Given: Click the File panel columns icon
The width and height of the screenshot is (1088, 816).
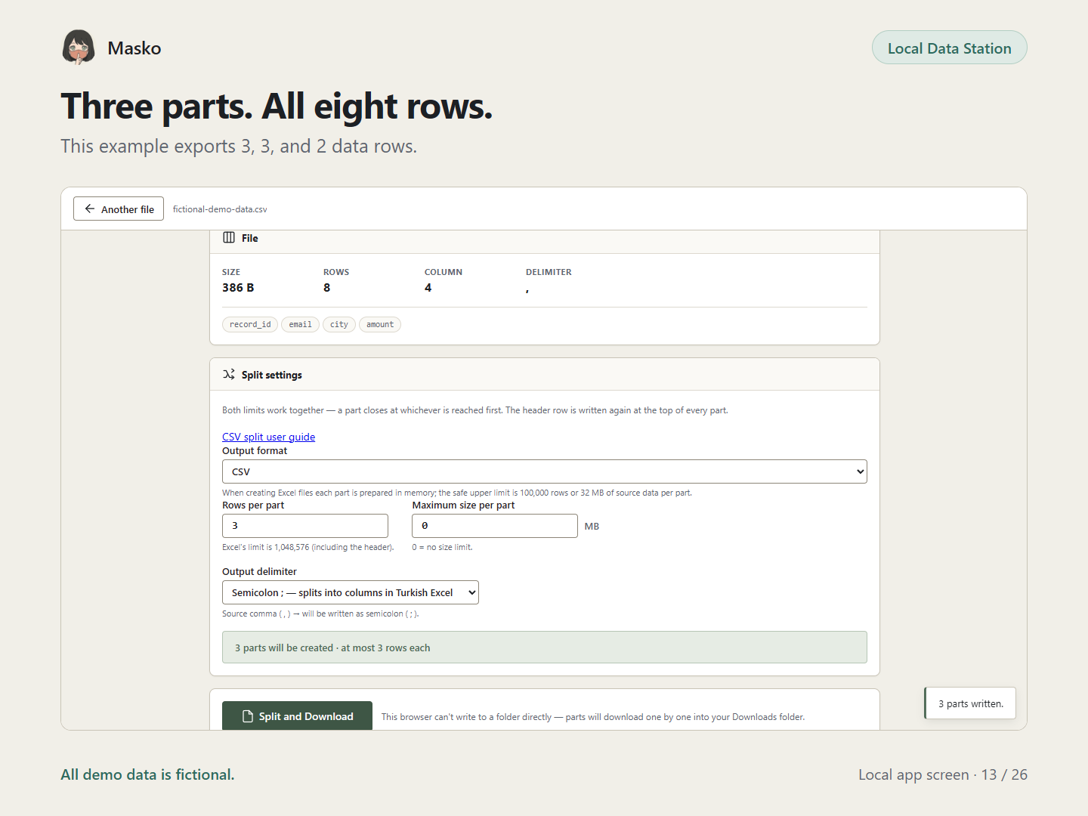Looking at the screenshot, I should [229, 237].
